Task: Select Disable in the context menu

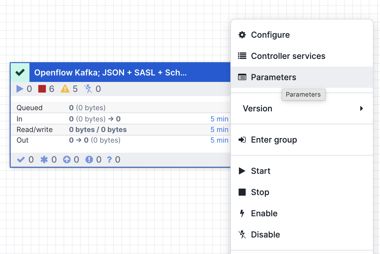Action: tap(302, 235)
